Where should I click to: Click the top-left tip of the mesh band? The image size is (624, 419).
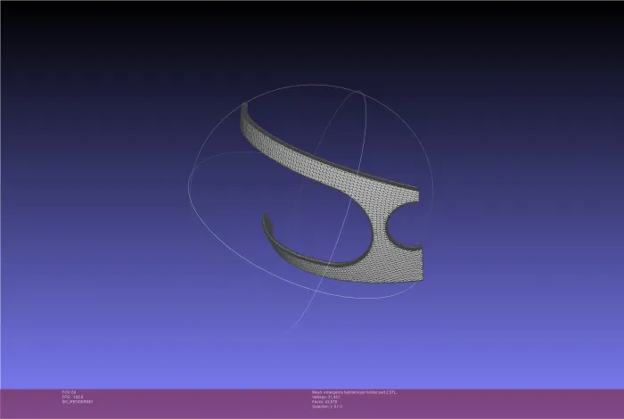click(x=244, y=106)
